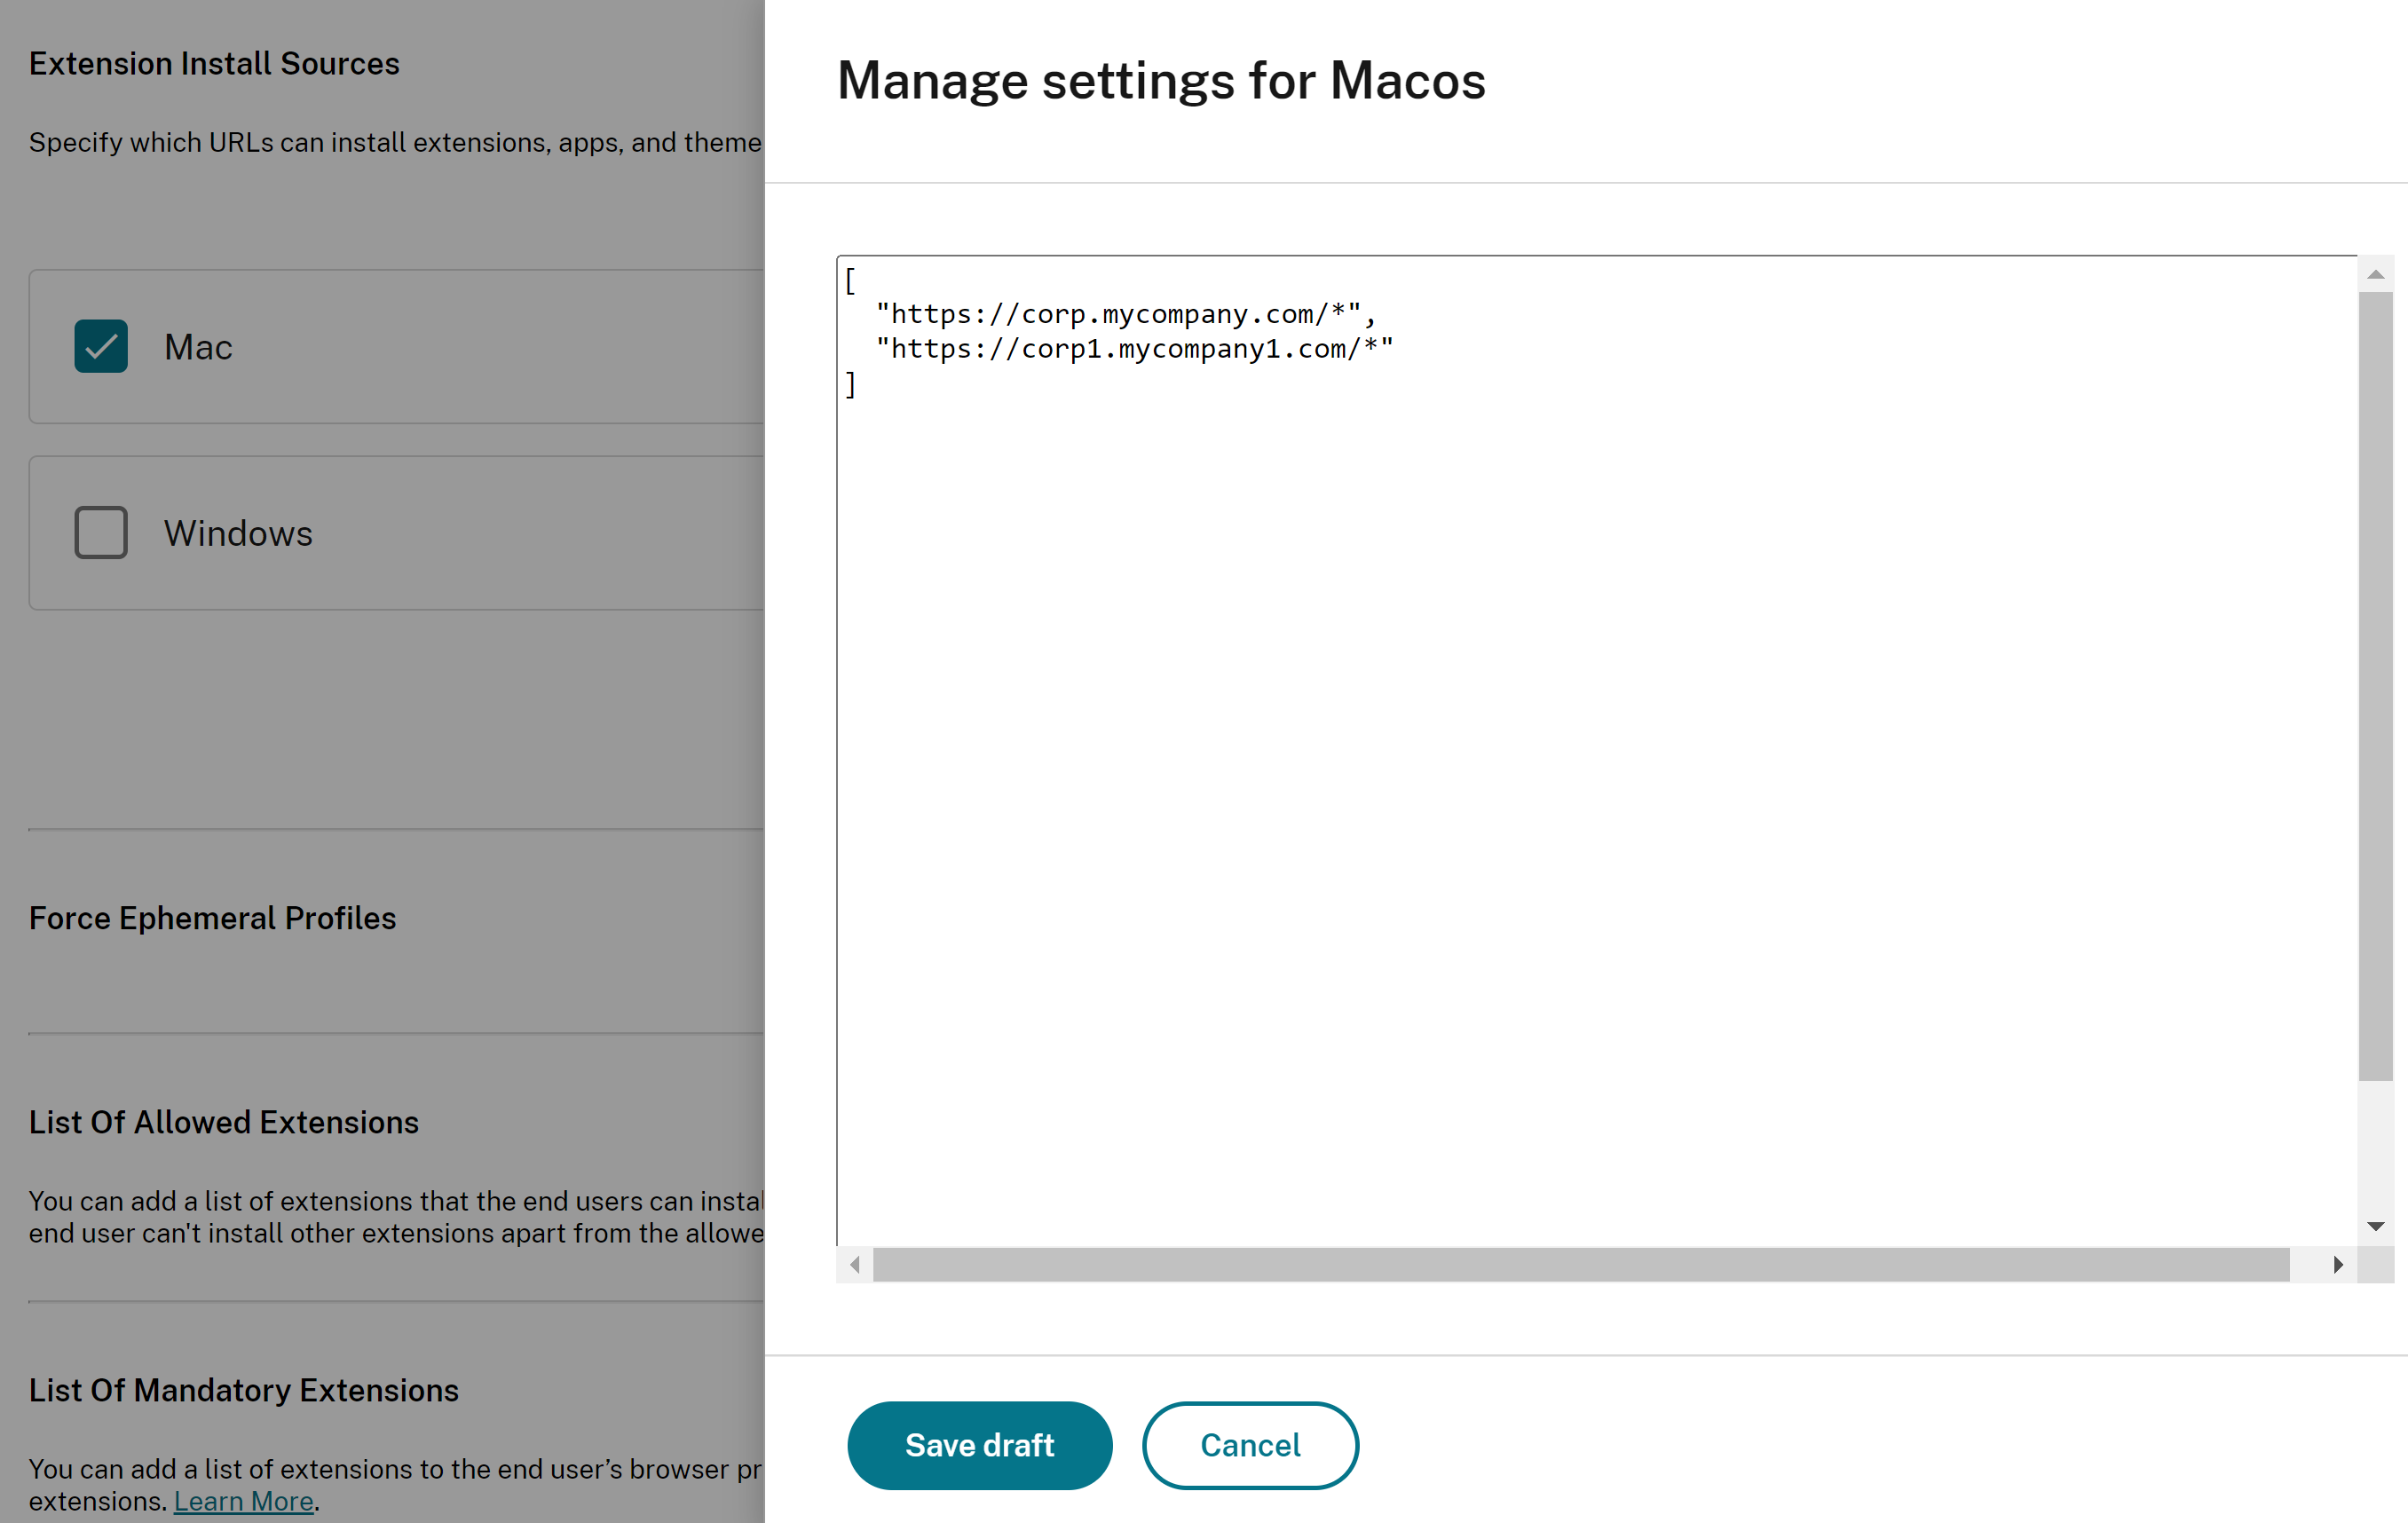This screenshot has height=1523, width=2408.
Task: Click scroll down arrow in JSON editor
Action: click(2375, 1226)
